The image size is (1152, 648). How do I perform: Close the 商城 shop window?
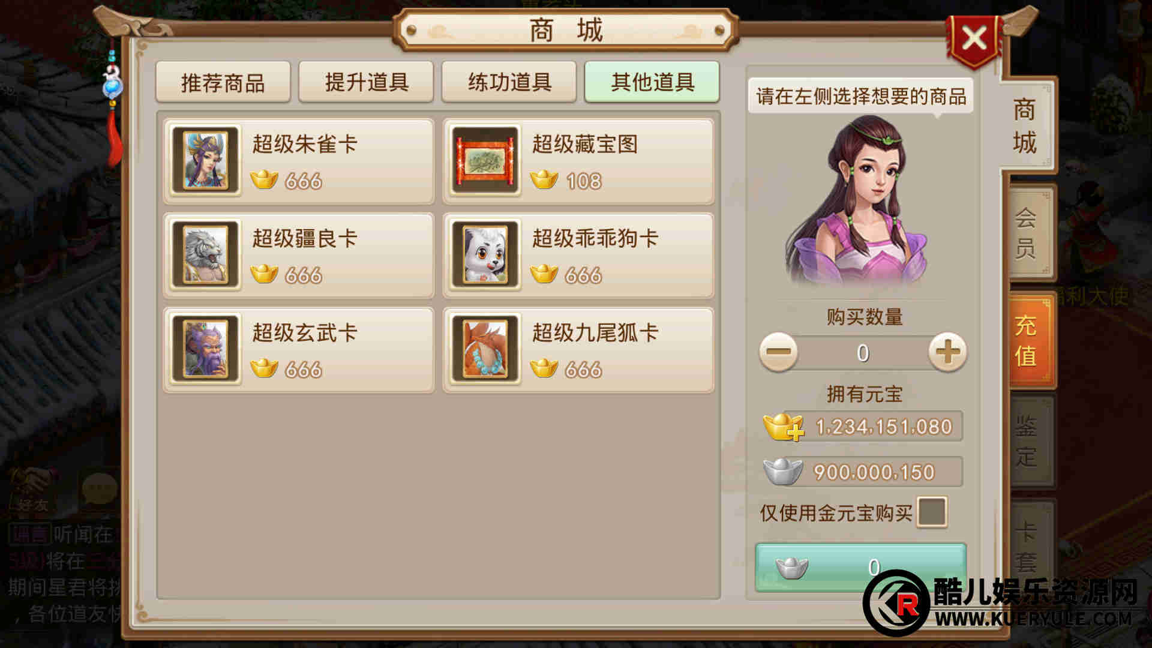click(x=974, y=40)
